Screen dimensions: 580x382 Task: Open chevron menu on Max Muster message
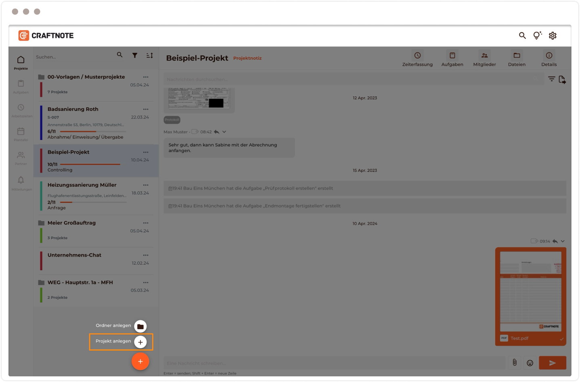pos(224,132)
